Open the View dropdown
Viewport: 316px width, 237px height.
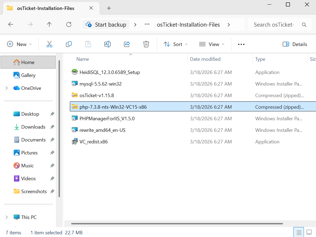212,44
